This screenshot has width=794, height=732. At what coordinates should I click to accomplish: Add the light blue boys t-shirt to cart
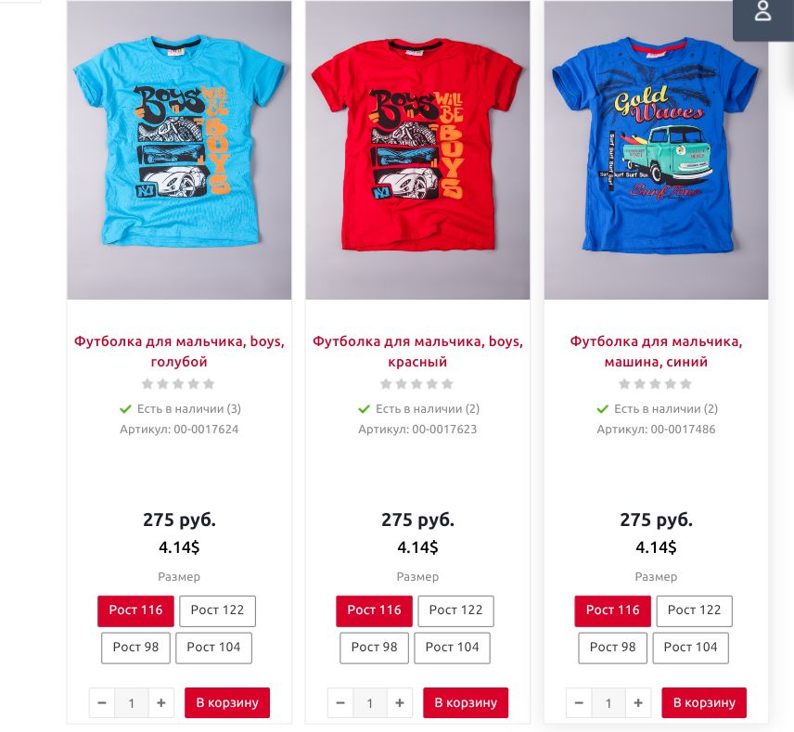coord(227,702)
